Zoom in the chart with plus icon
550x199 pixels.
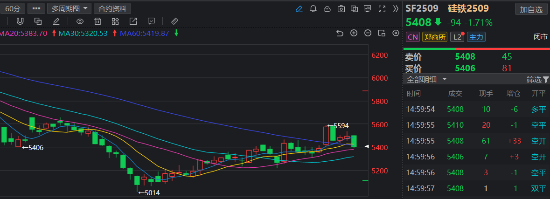[x=354, y=33]
